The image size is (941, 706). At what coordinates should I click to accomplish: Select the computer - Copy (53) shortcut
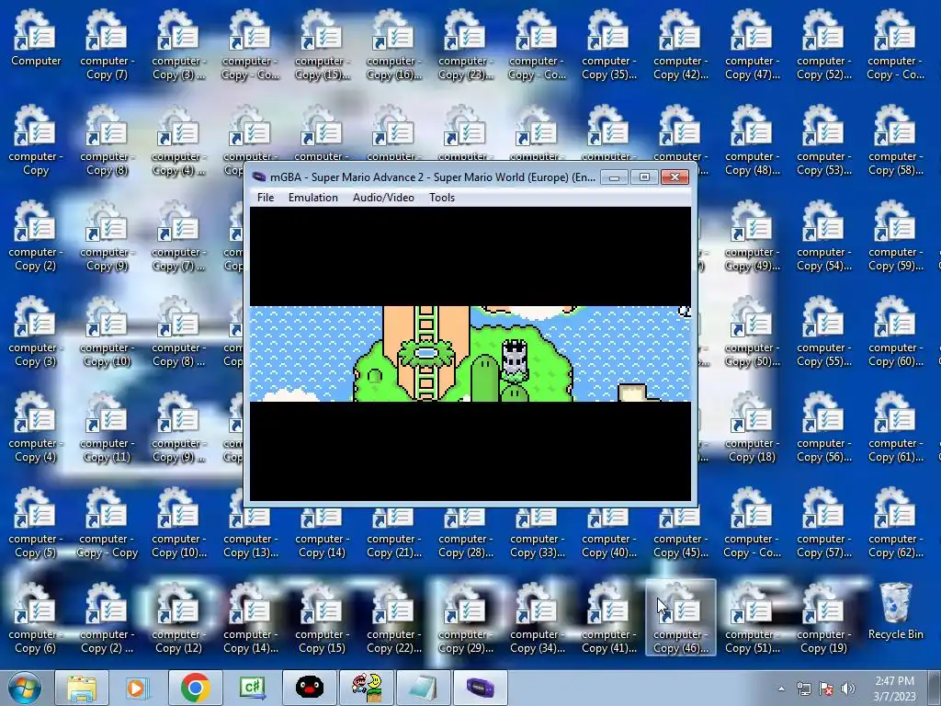(823, 140)
